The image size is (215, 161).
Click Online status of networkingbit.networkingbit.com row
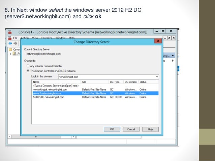(143, 89)
